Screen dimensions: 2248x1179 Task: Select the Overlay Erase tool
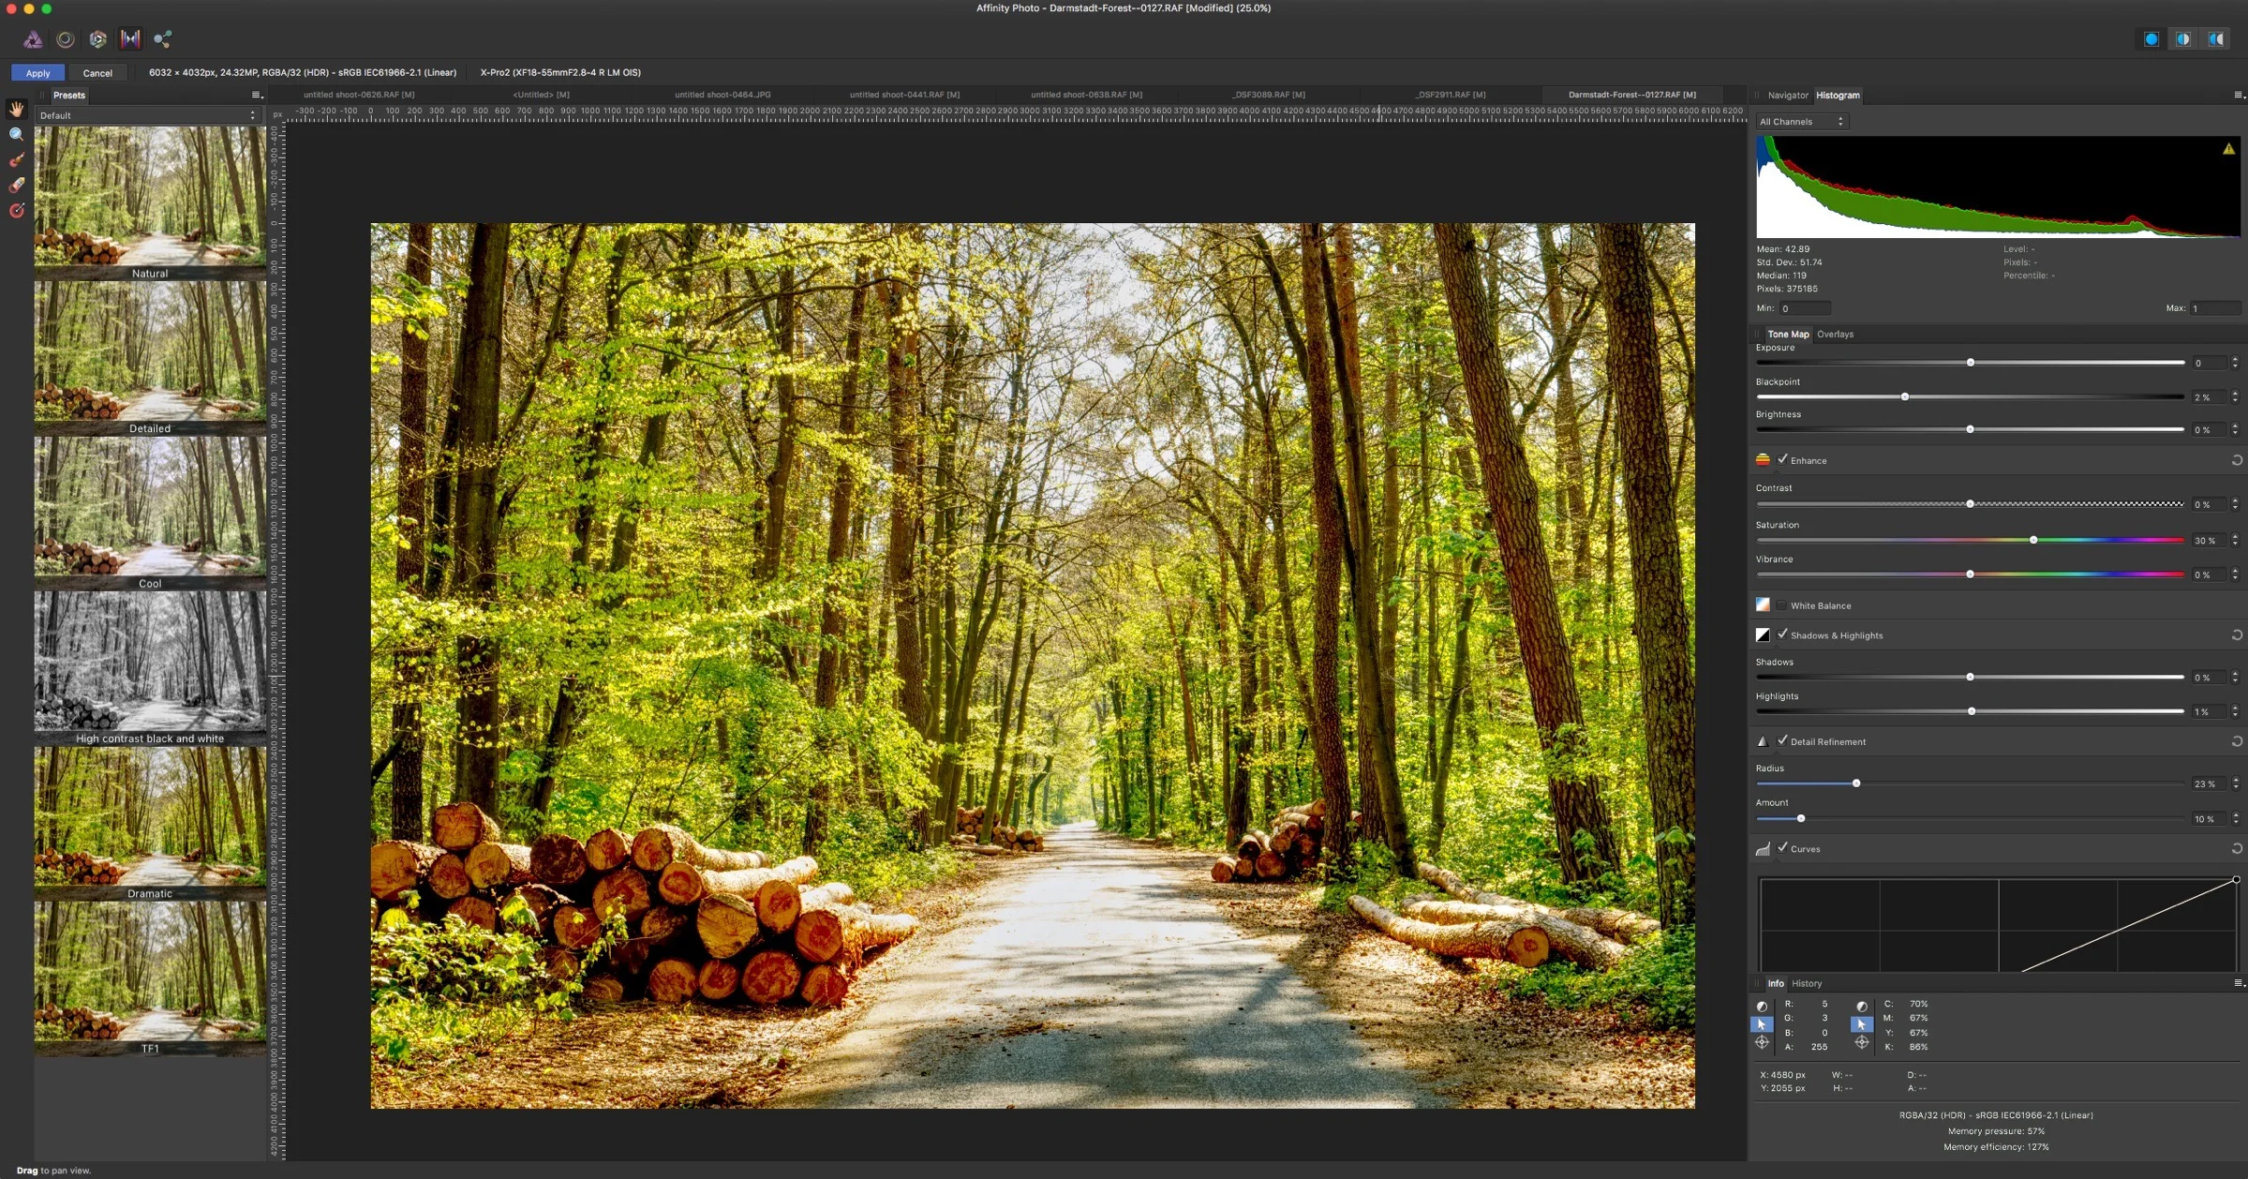(x=16, y=186)
